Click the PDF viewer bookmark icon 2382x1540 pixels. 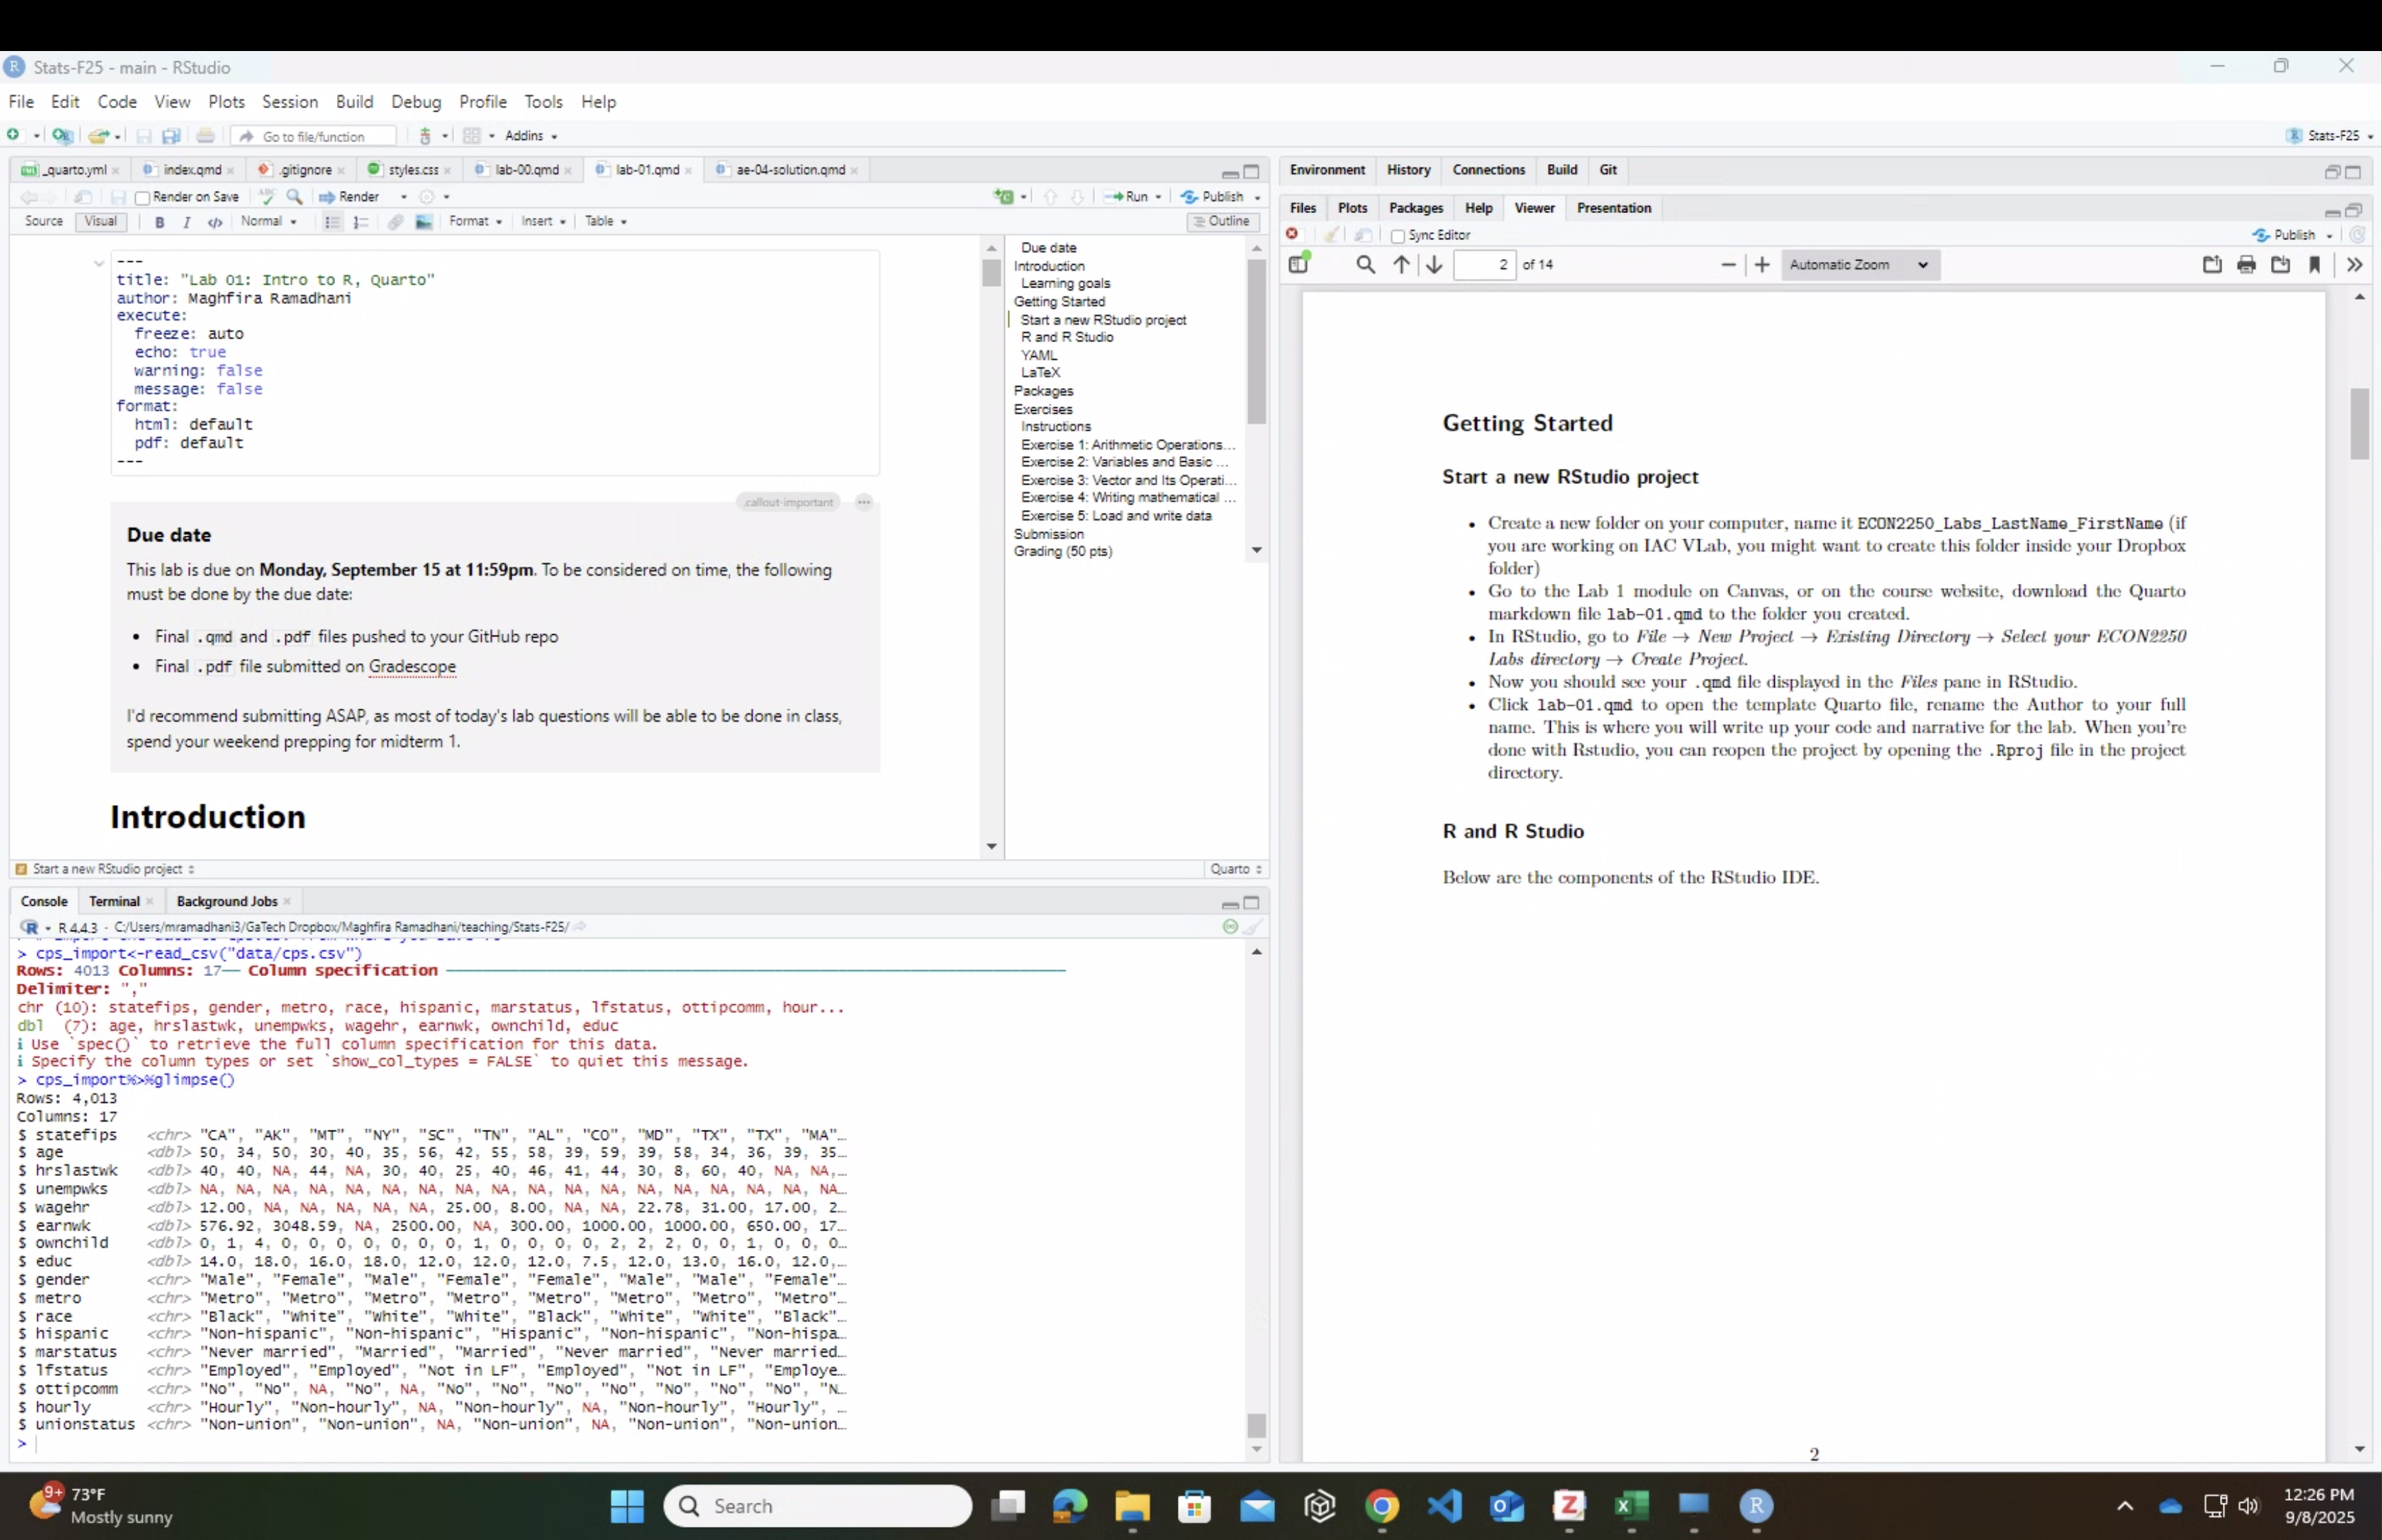pos(2314,265)
